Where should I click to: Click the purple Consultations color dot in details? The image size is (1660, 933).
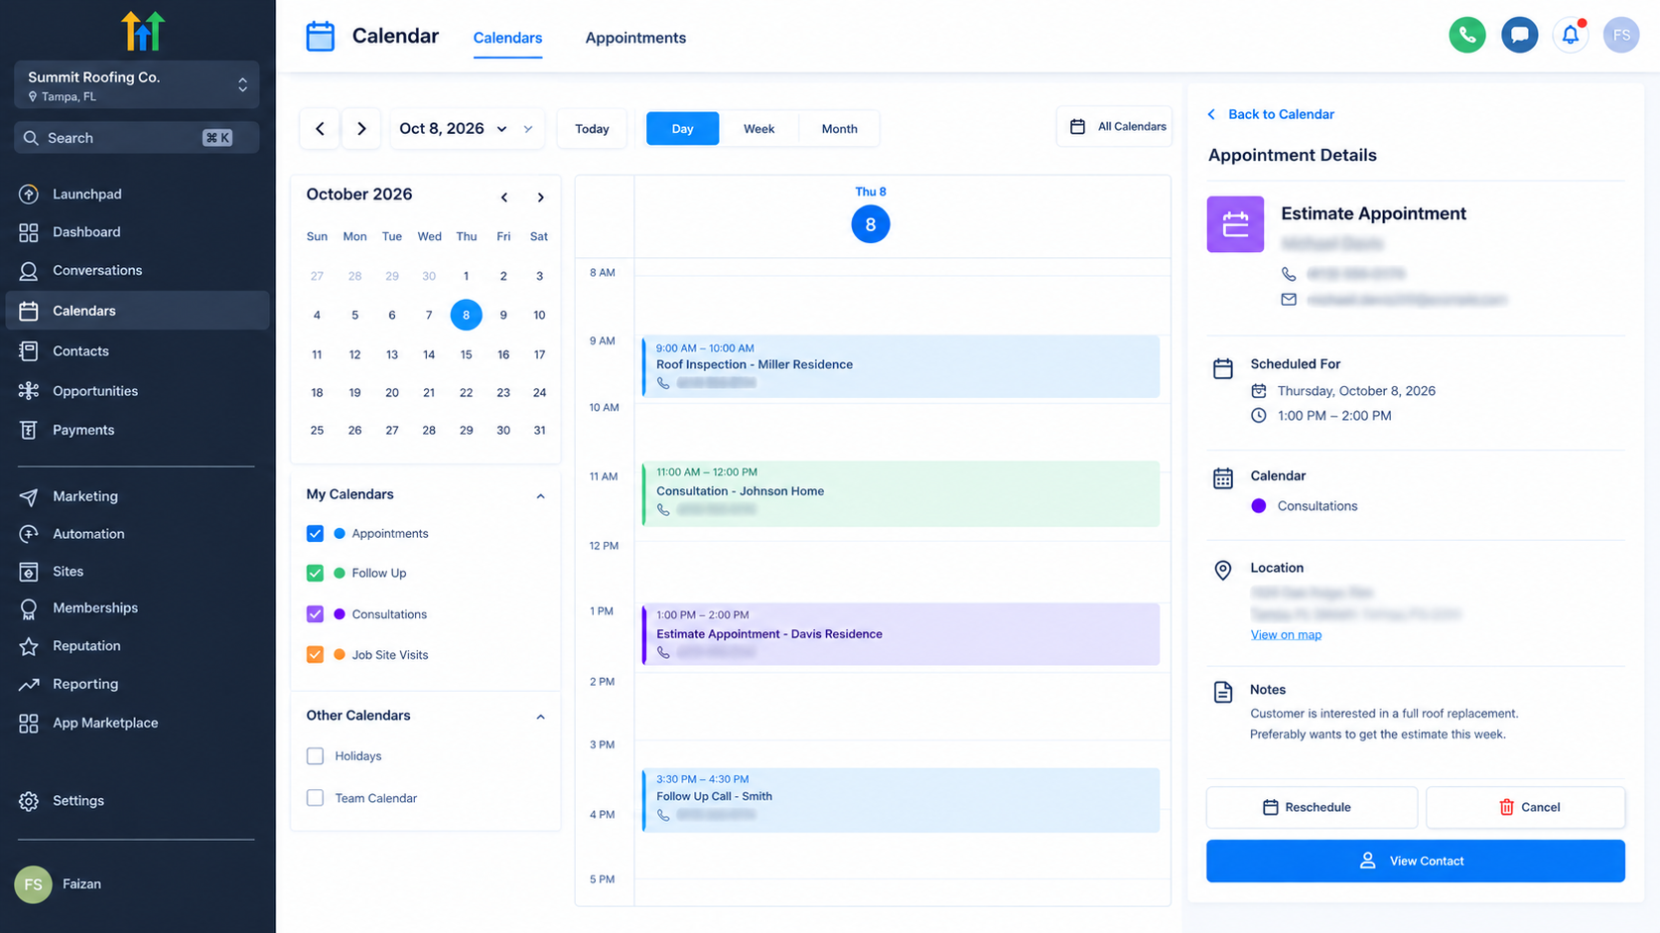pyautogui.click(x=1259, y=506)
